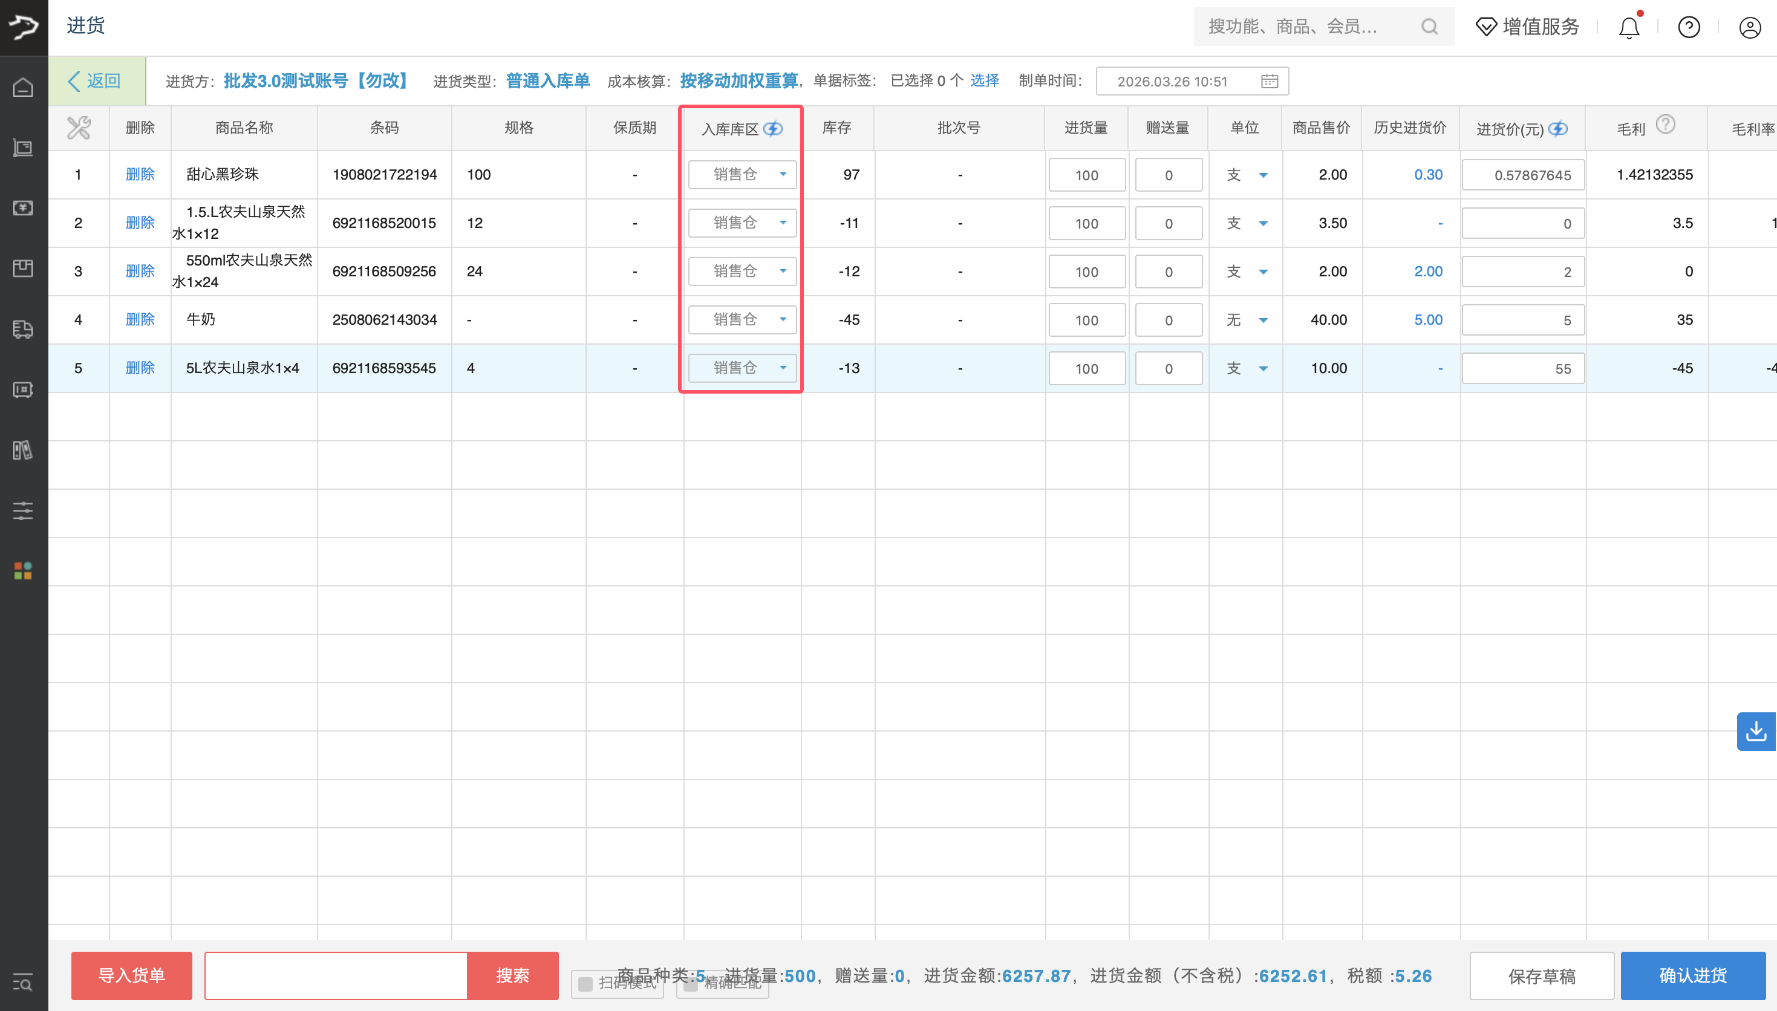Select the finance (¥) icon in sidebar
This screenshot has width=1777, height=1011.
click(23, 209)
